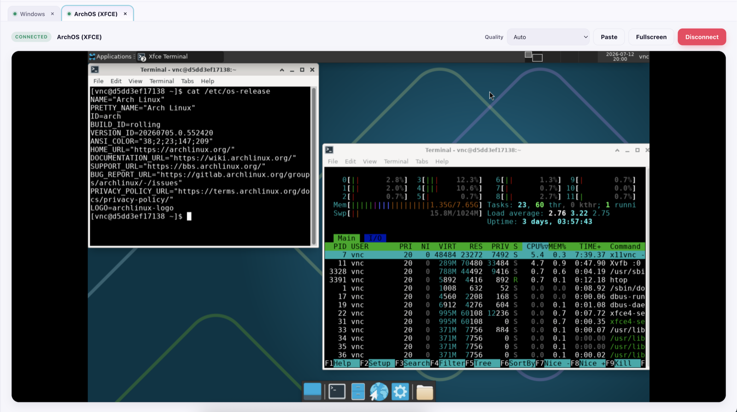Image resolution: width=737 pixels, height=412 pixels.
Task: Click the terminal icon in the os-release window titlebar
Action: point(95,70)
